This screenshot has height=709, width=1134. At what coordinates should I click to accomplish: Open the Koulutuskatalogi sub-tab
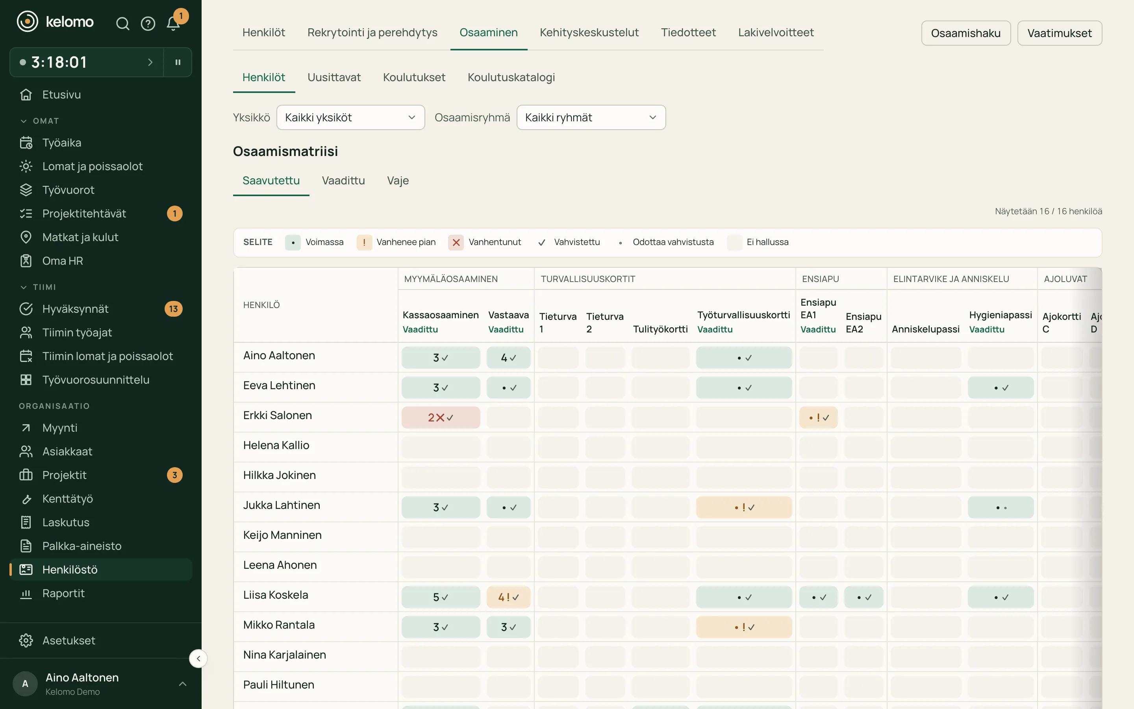tap(511, 77)
